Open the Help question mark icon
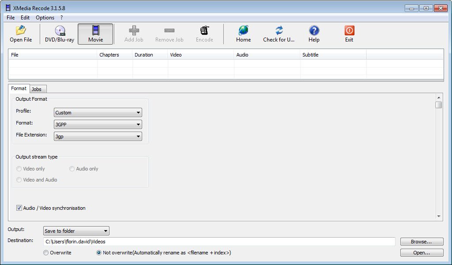Image resolution: width=452 pixels, height=265 pixels. tap(314, 30)
